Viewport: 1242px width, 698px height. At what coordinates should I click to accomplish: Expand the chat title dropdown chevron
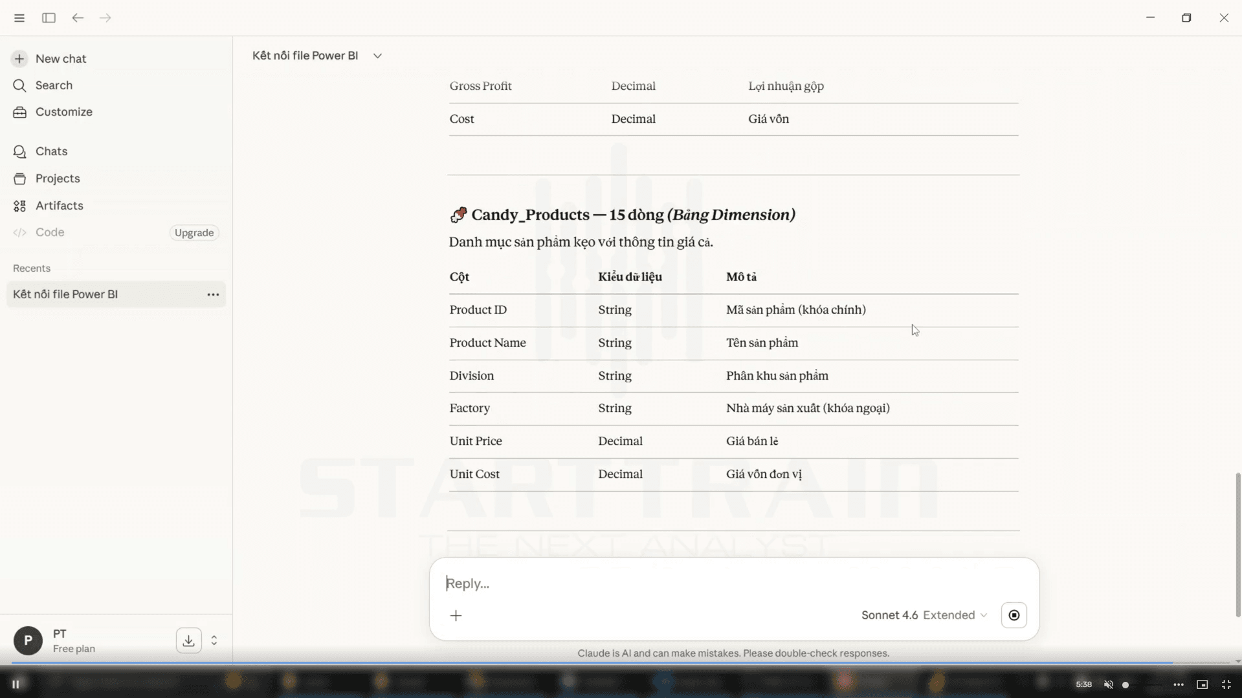(x=377, y=56)
